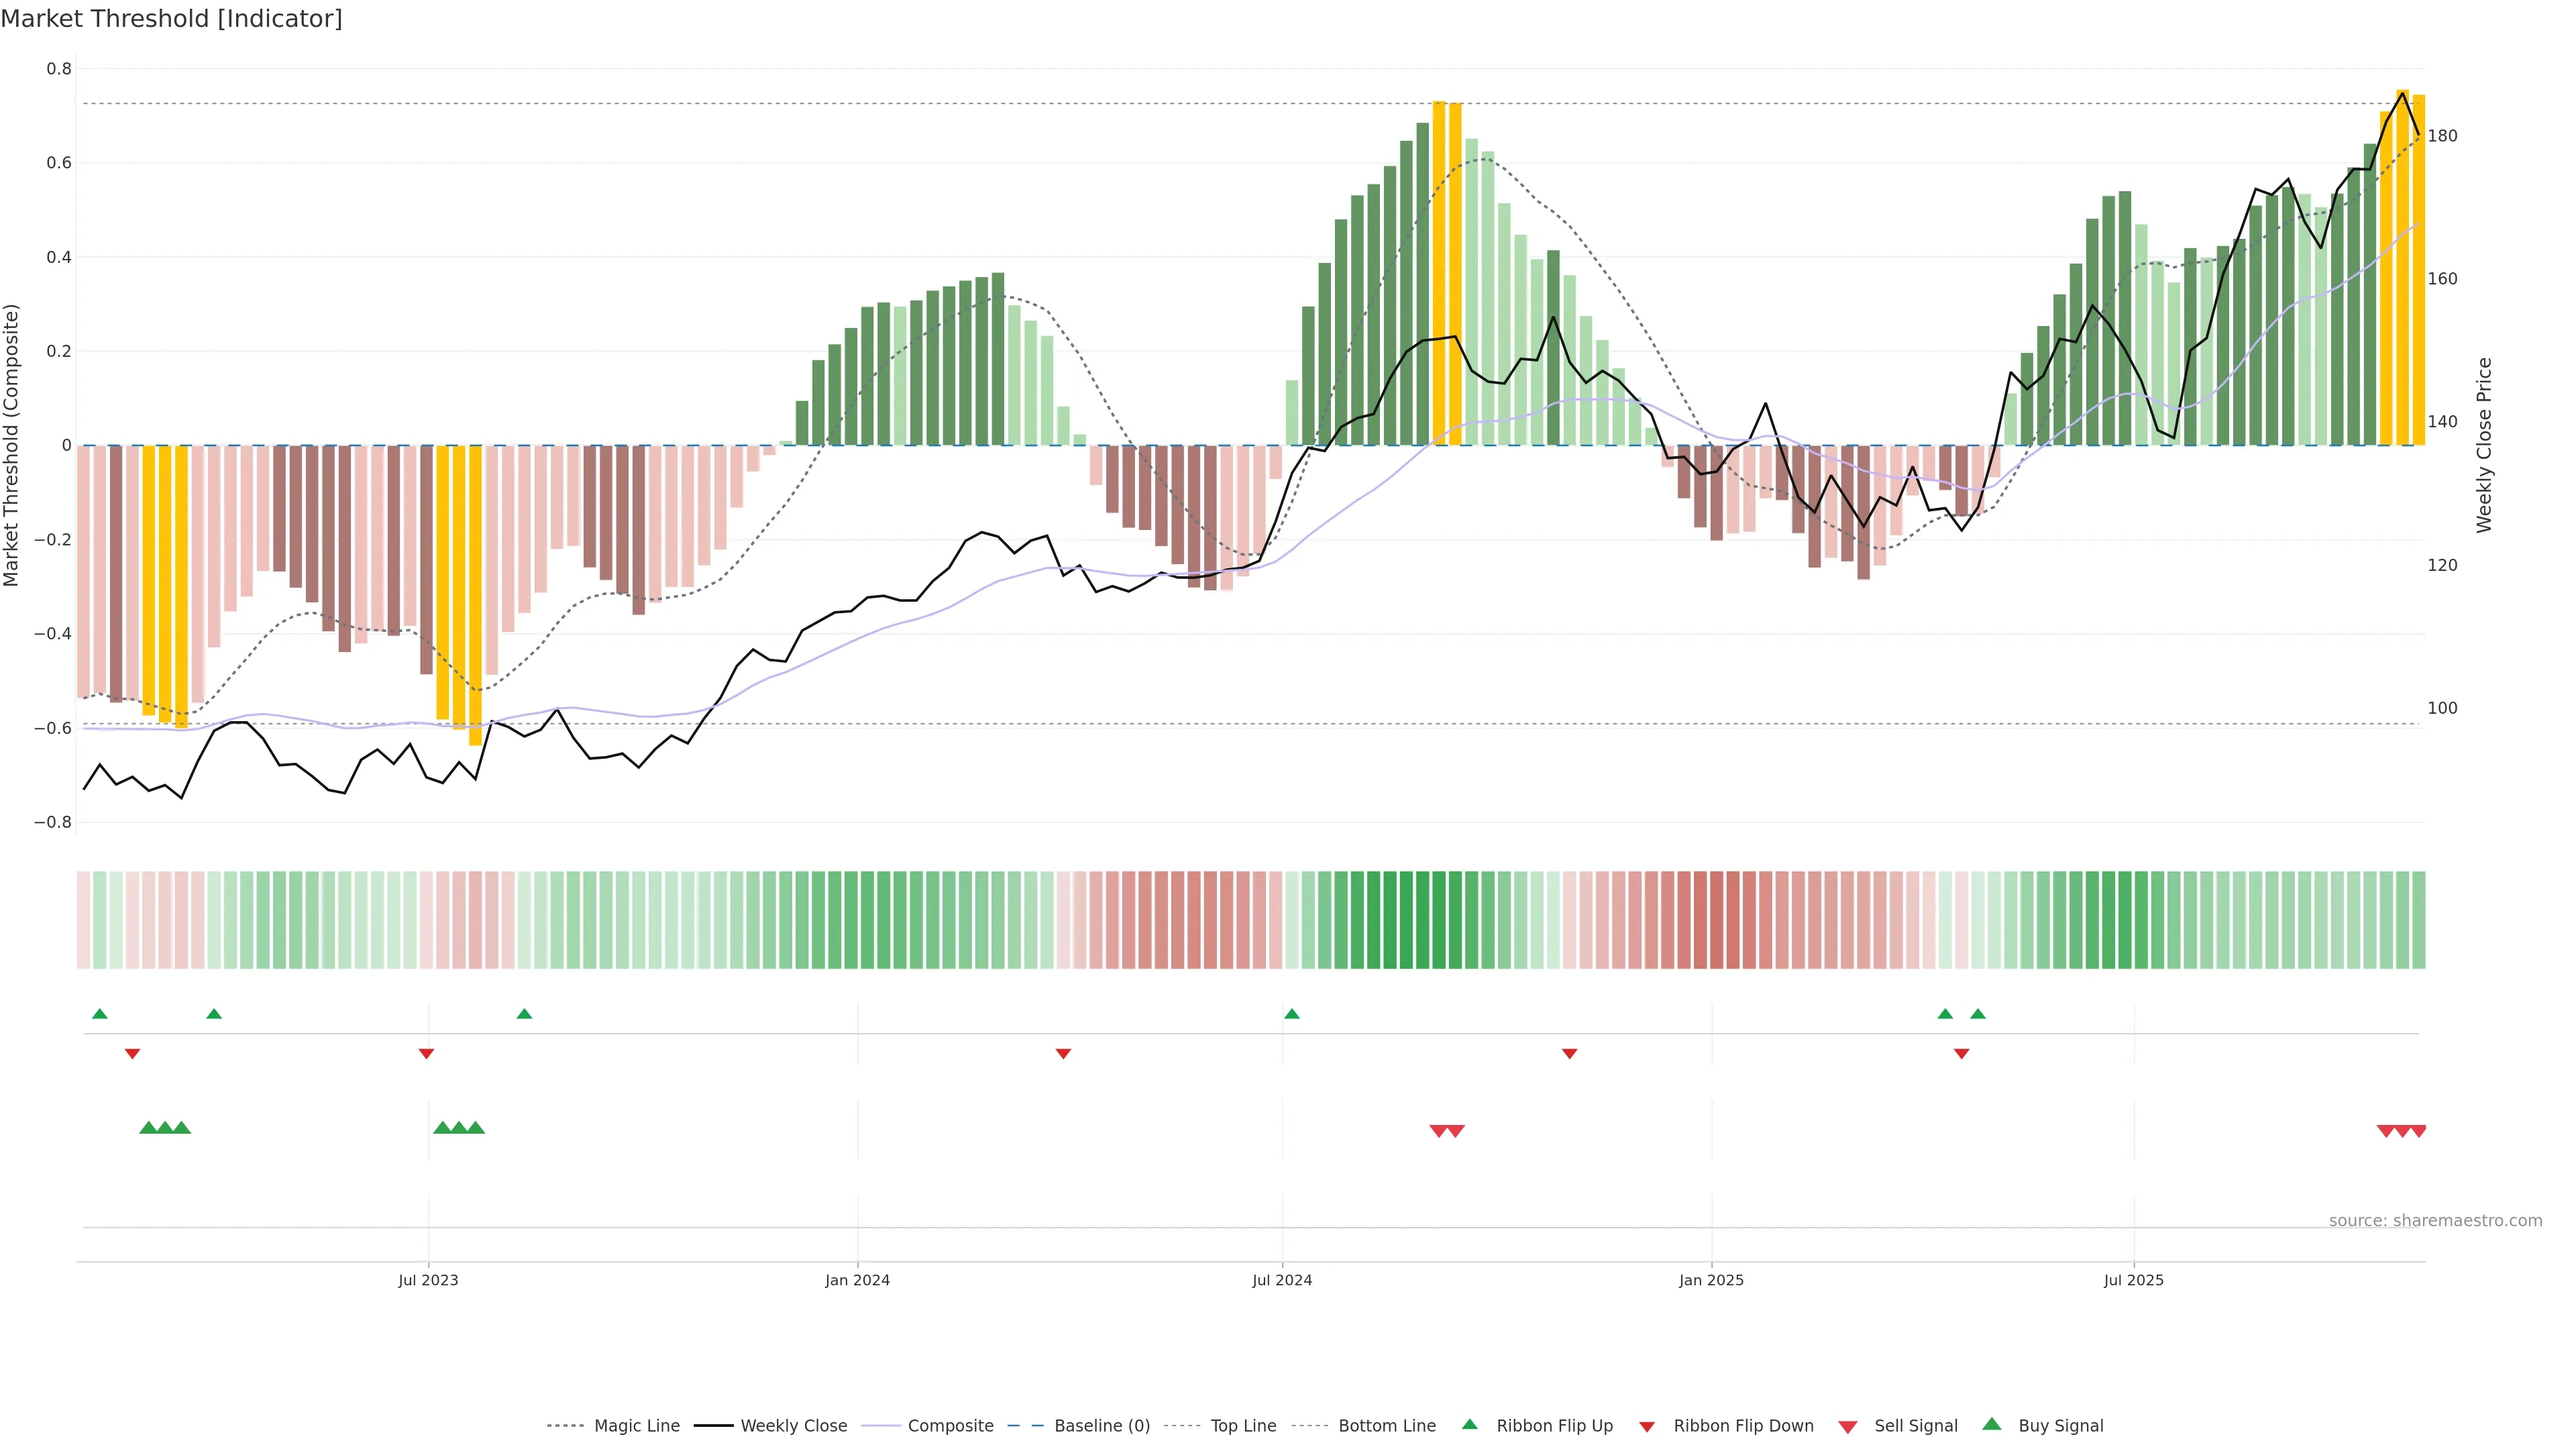Click the Market Threshold [Indicator] title

click(x=171, y=19)
